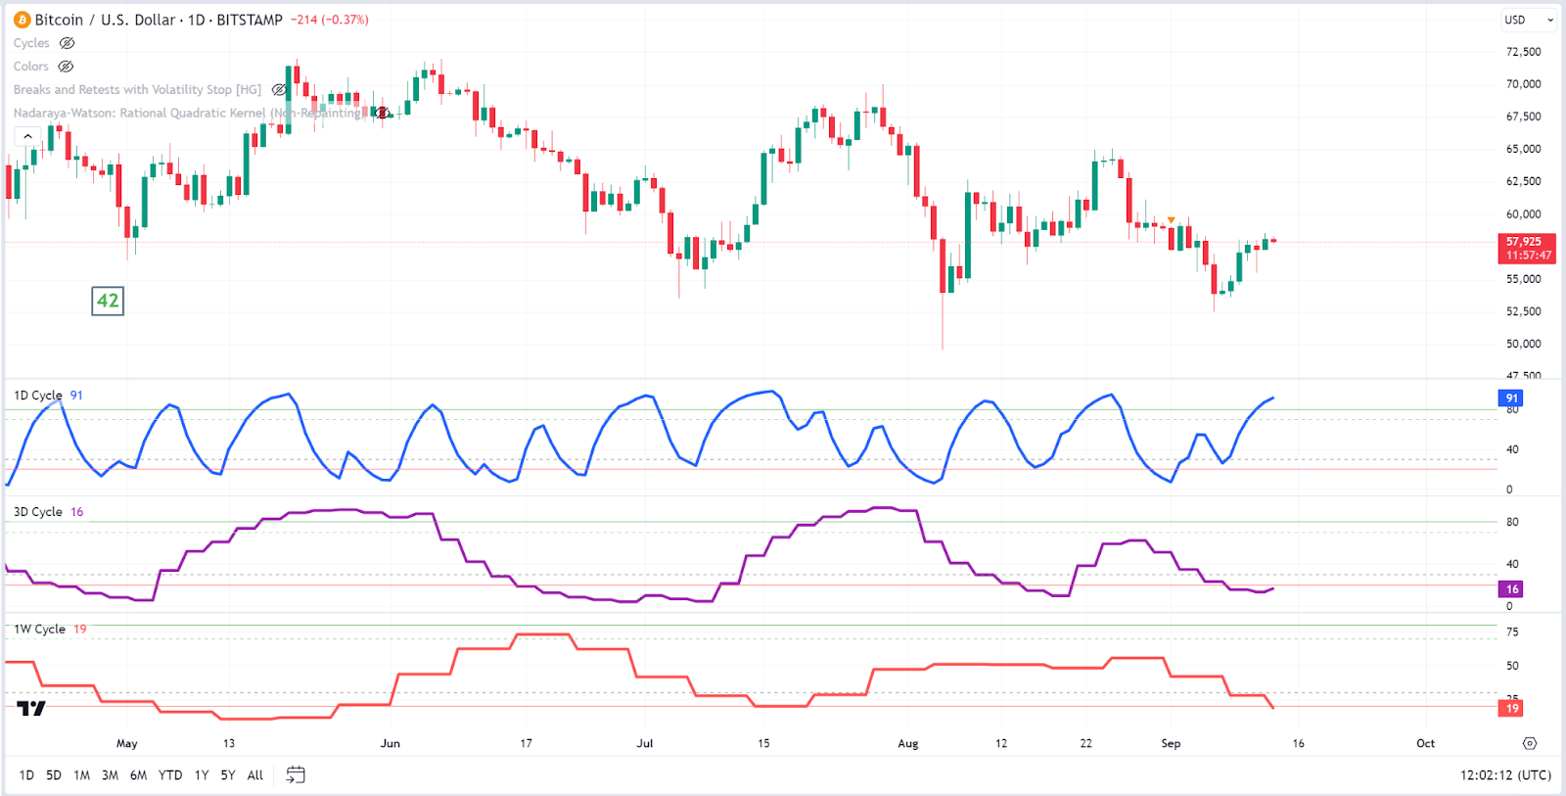
Task: Click the 1W Cycle pane label
Action: [x=39, y=629]
